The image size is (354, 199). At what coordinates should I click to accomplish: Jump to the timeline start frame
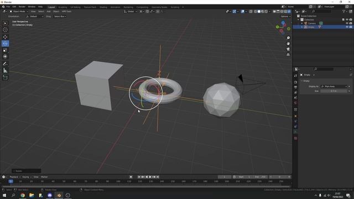pos(139,177)
